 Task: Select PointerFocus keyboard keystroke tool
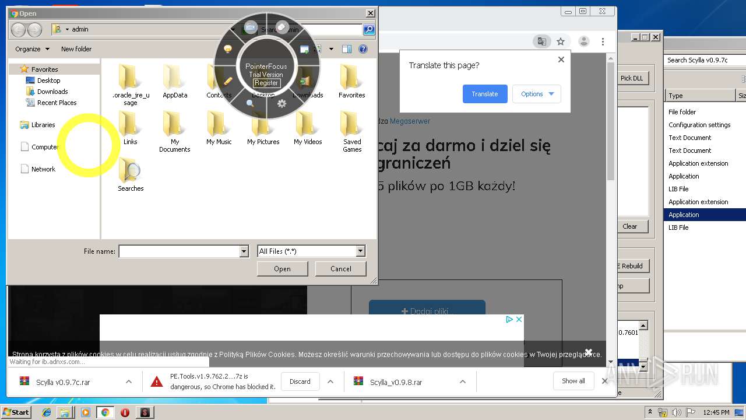coord(251,27)
